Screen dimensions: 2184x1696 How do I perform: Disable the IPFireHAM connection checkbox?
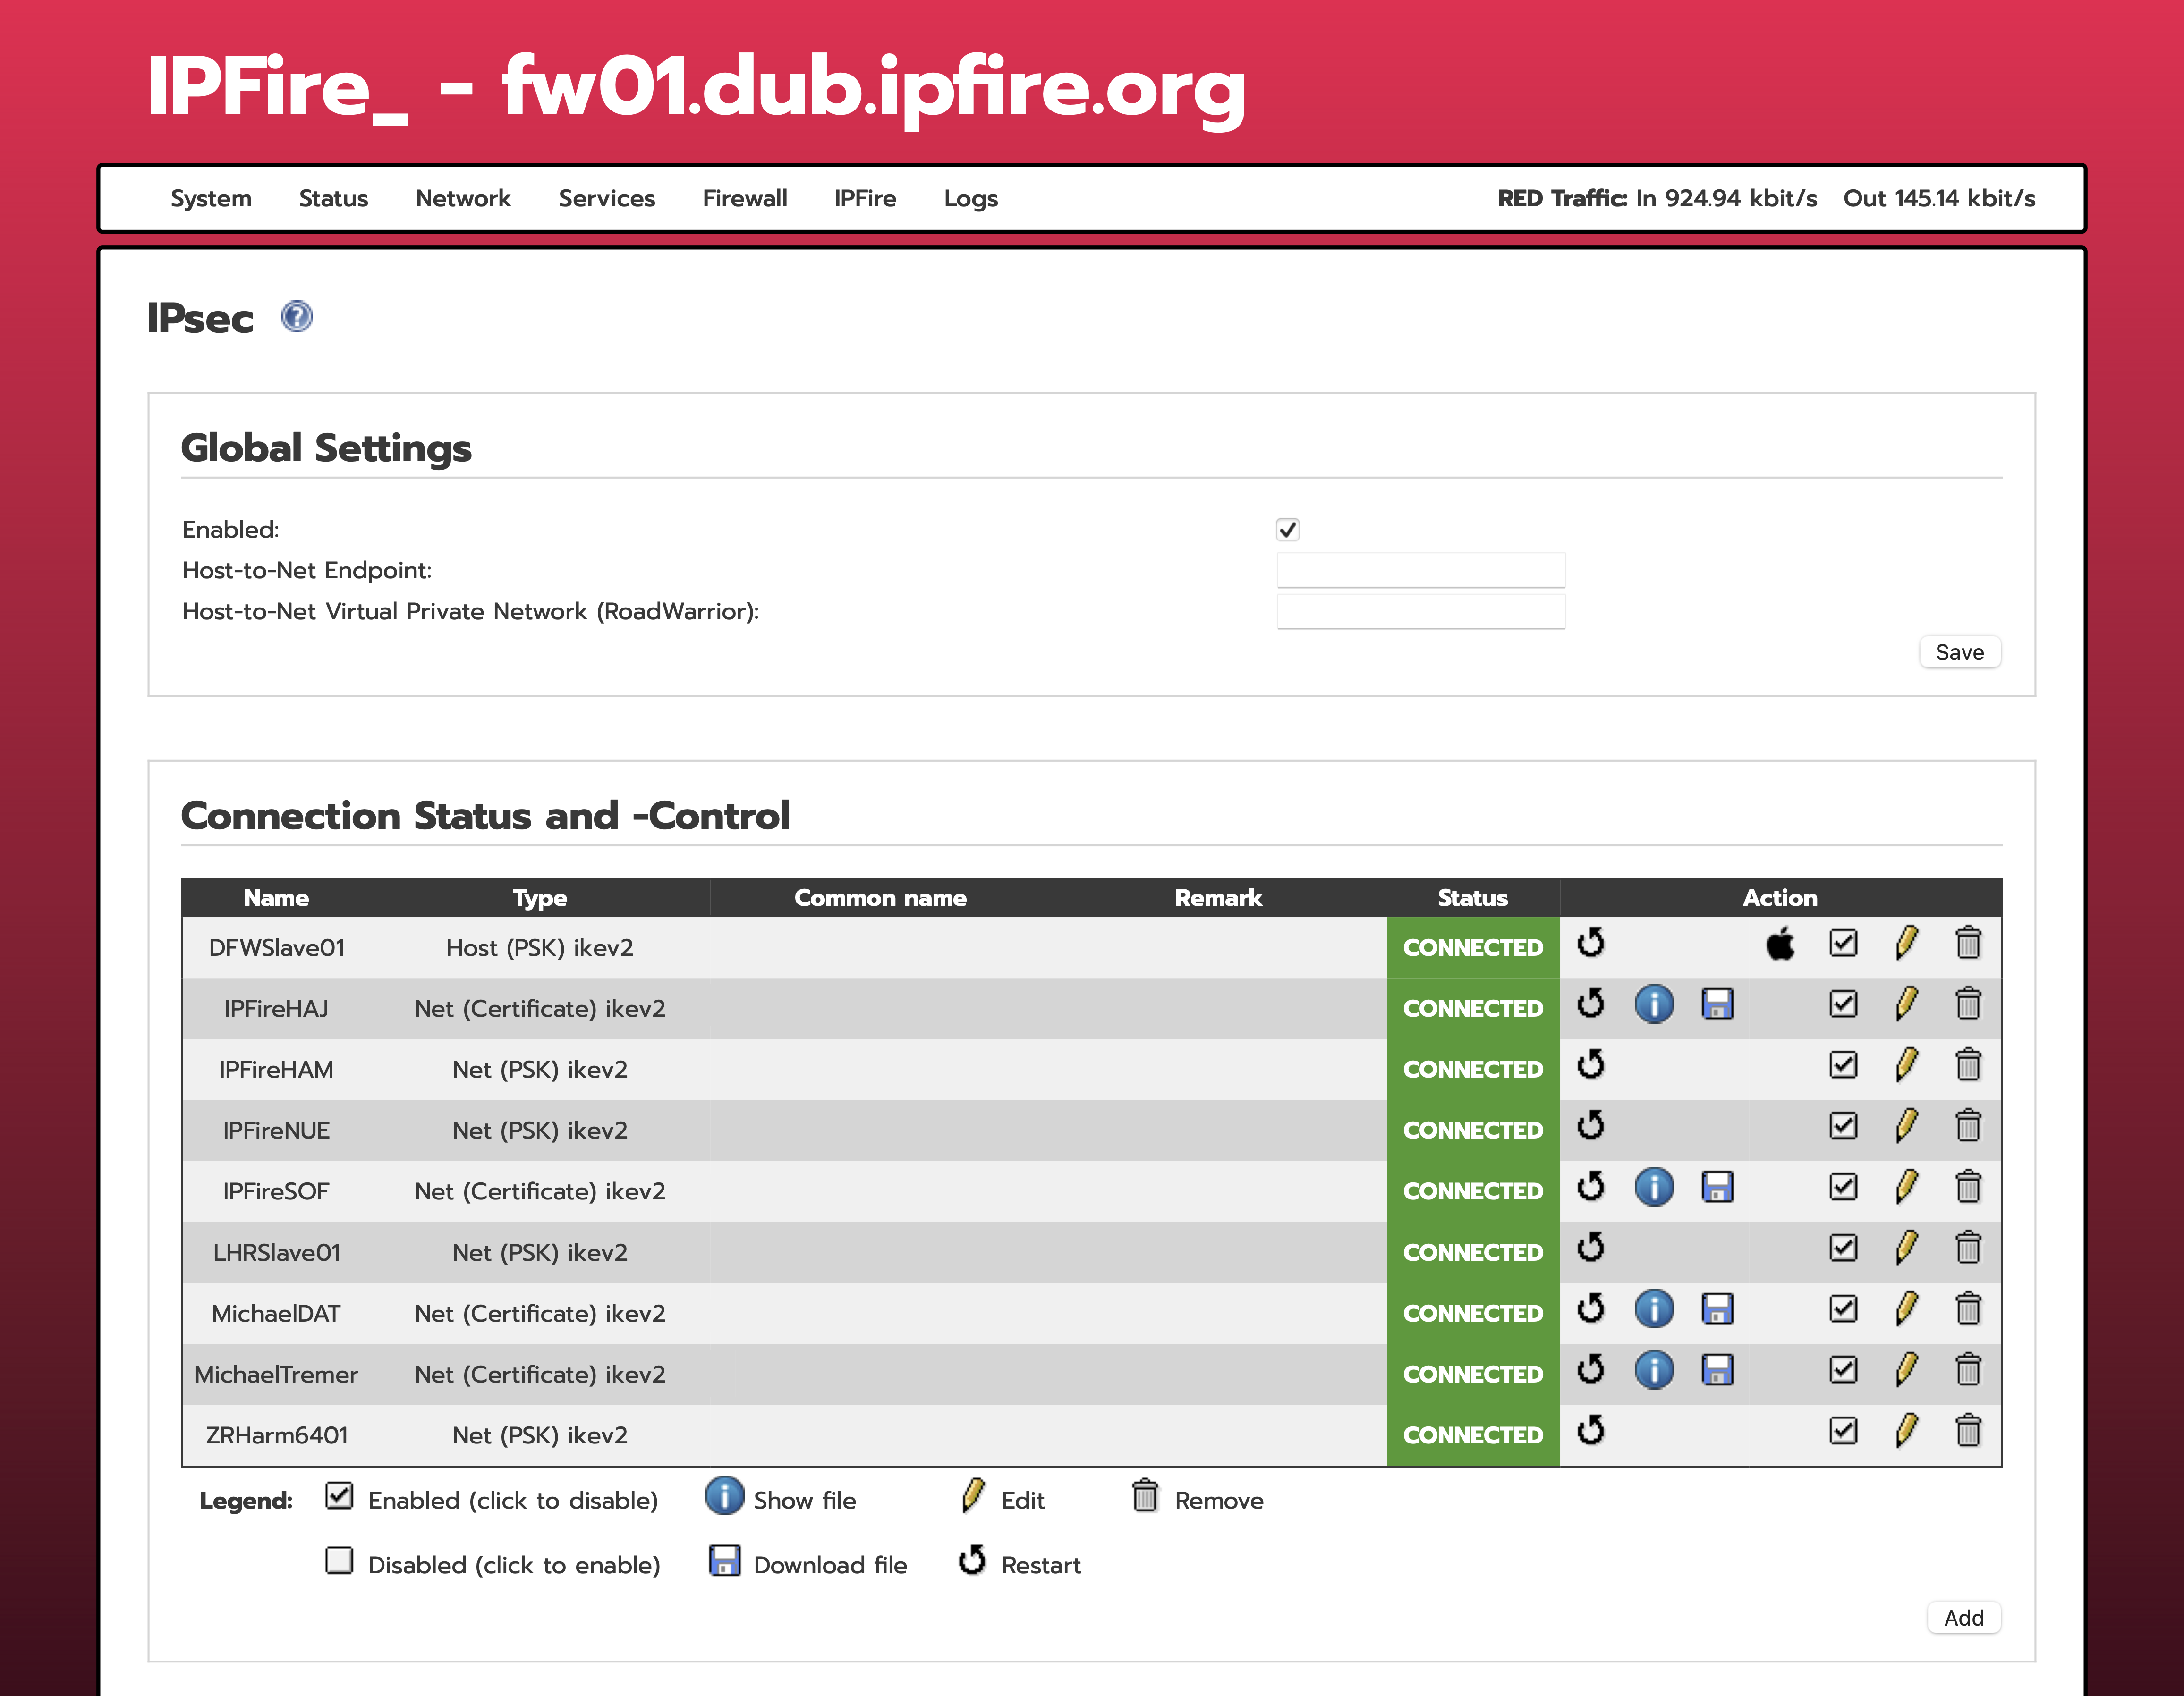coord(1843,1064)
